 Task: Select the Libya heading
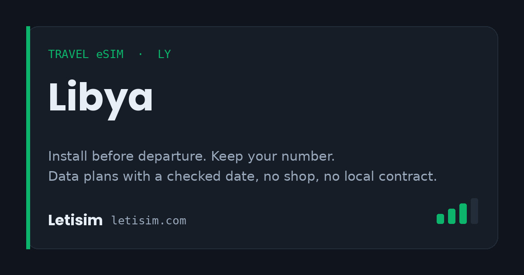[100, 99]
